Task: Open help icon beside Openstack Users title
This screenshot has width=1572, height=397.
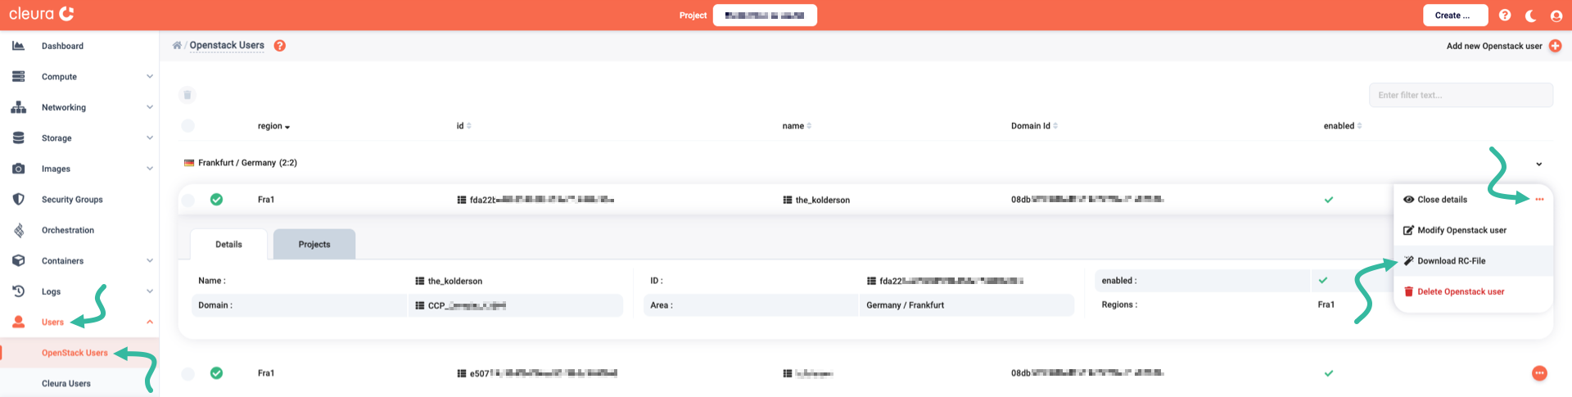Action: click(x=280, y=45)
